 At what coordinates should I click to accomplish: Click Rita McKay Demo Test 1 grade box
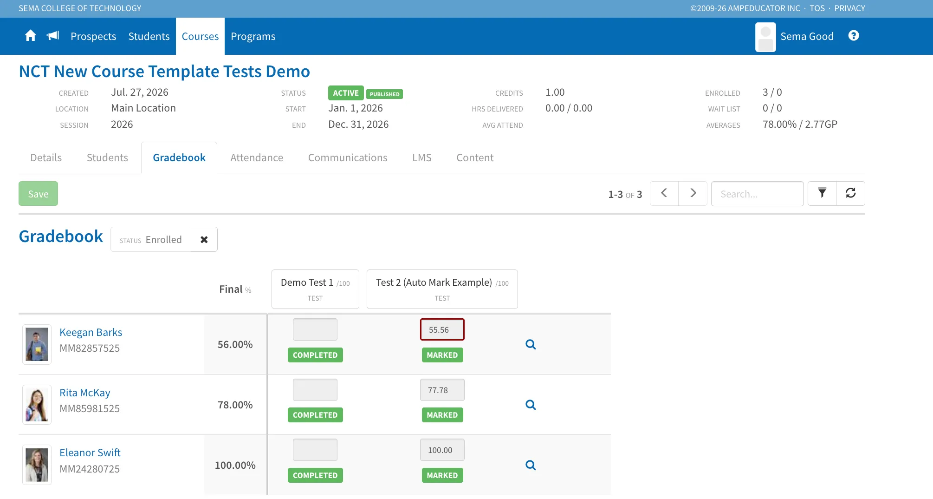pyautogui.click(x=315, y=390)
